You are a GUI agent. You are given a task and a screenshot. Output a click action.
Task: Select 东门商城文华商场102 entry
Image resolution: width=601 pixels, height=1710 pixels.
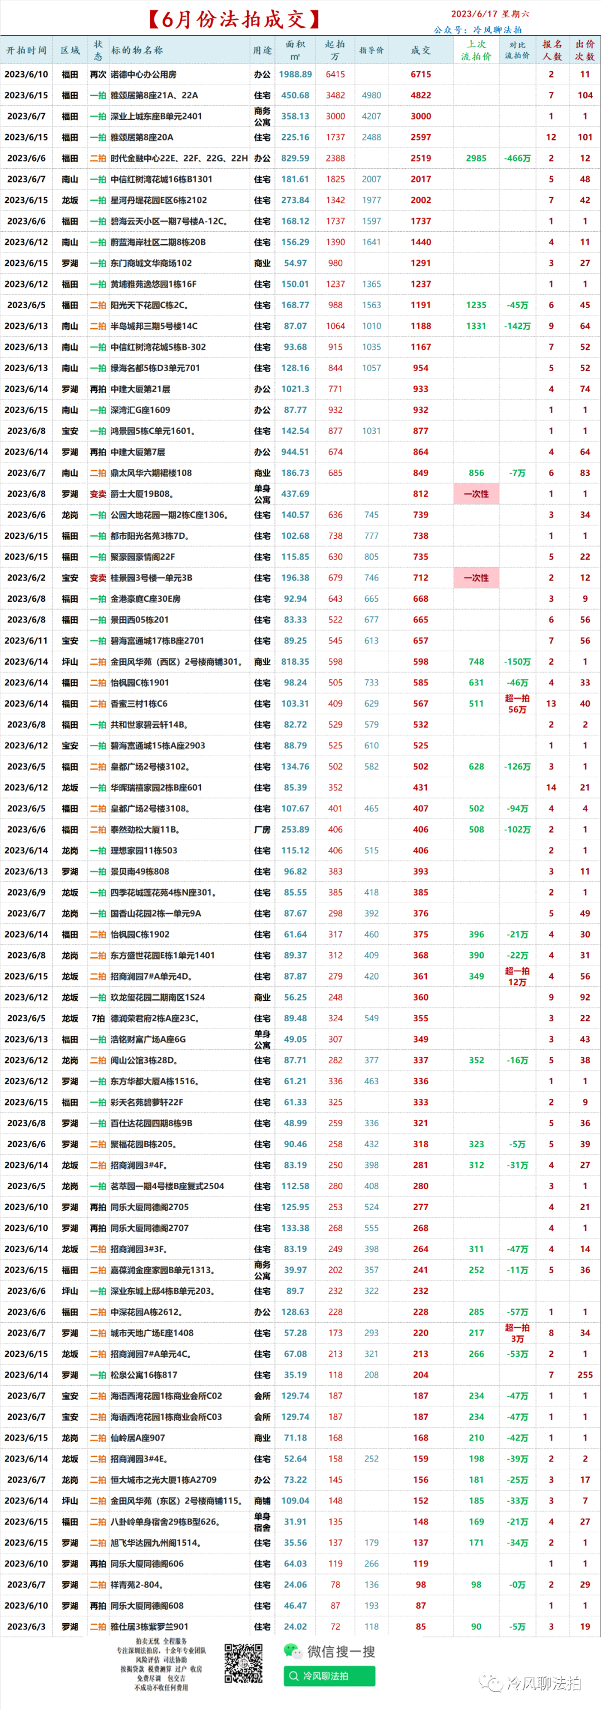151,263
